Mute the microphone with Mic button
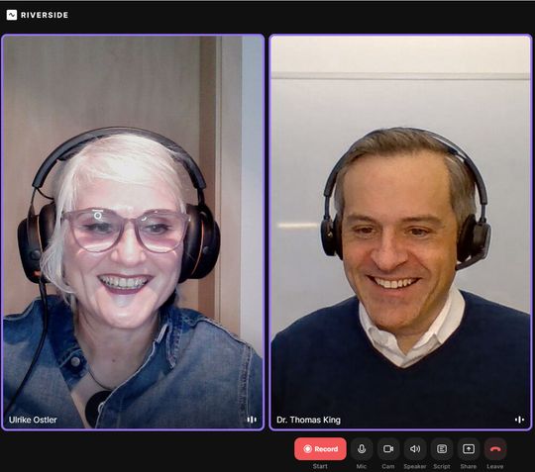 pyautogui.click(x=362, y=449)
